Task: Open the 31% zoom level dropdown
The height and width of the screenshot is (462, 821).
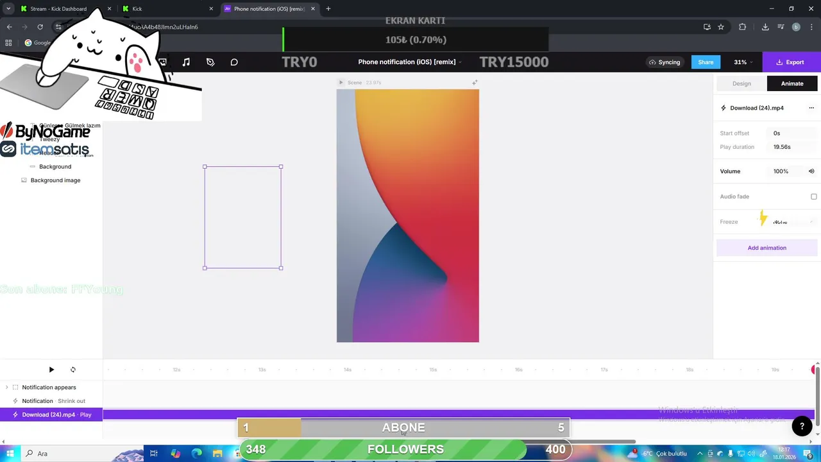Action: 743,62
